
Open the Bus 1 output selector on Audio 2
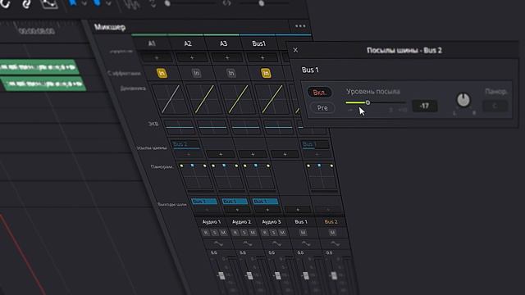coord(235,202)
